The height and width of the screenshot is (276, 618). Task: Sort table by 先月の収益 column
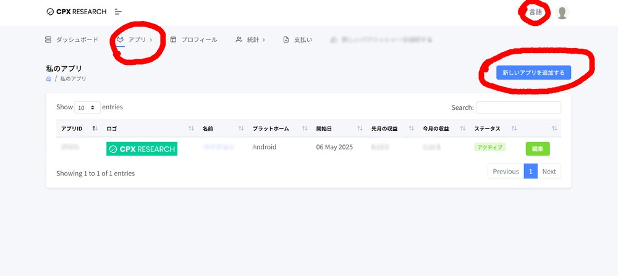[x=392, y=128]
